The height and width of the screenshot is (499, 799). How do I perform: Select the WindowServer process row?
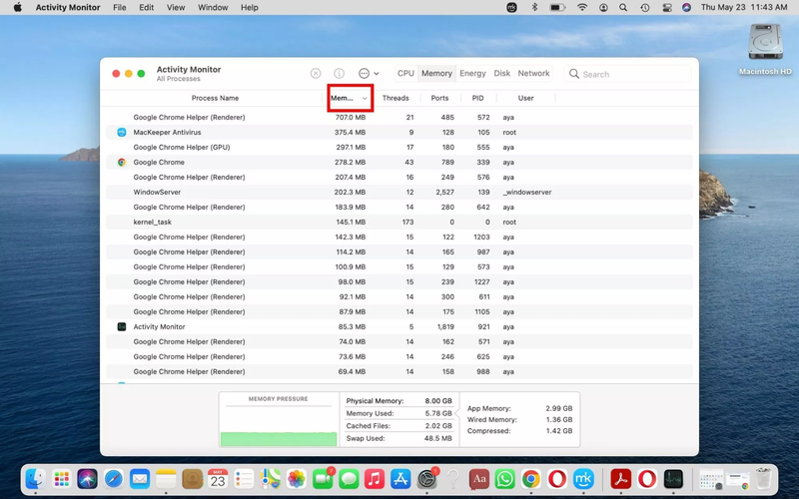(x=399, y=192)
